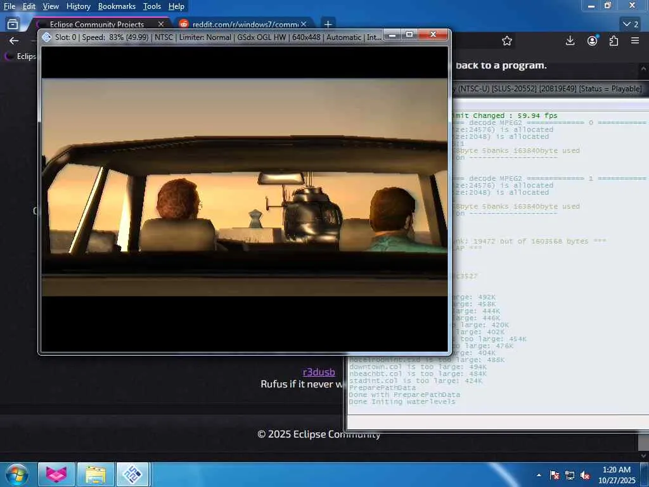The image size is (649, 487).
Task: Close the reddit.com tab
Action: click(304, 24)
